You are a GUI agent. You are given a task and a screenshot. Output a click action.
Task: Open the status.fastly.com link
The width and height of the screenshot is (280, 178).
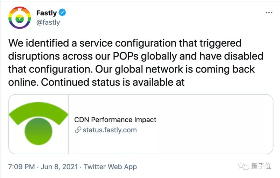point(110,130)
